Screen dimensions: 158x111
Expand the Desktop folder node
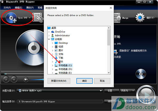point(52,43)
